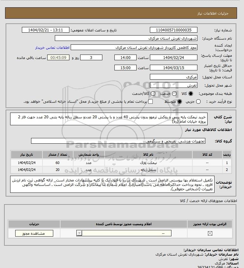This screenshot has width=244, height=268.
Task: Click the response deadline time 14:00 field
Action: click(125, 58)
